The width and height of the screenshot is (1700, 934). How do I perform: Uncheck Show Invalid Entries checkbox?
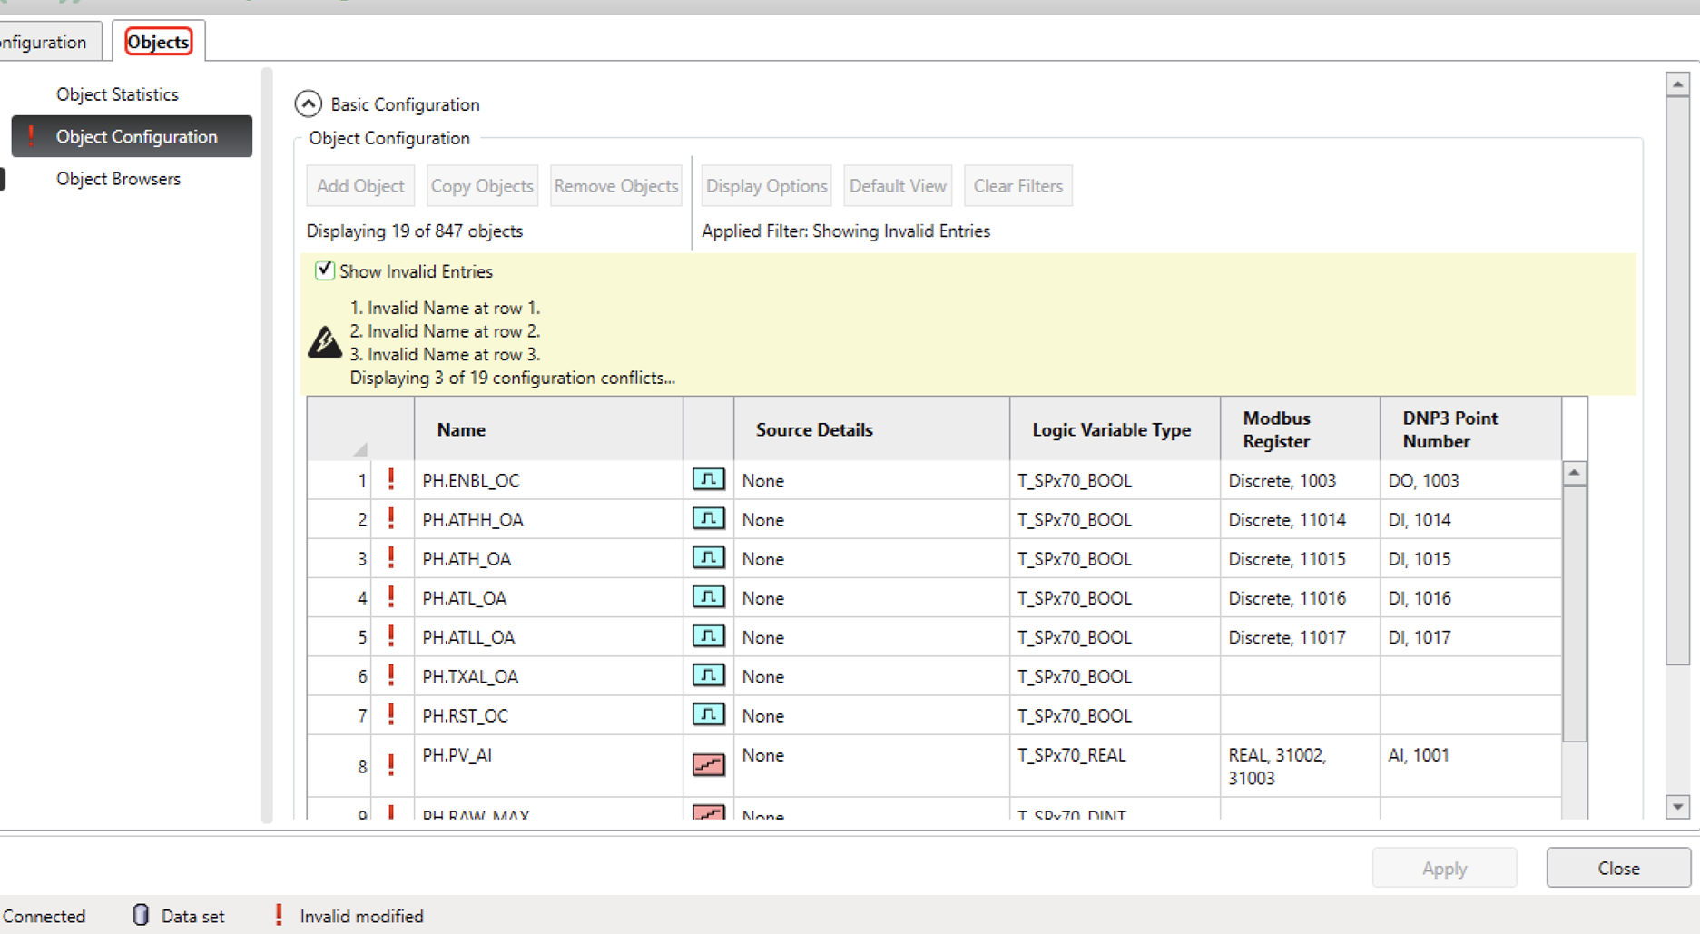(x=324, y=270)
